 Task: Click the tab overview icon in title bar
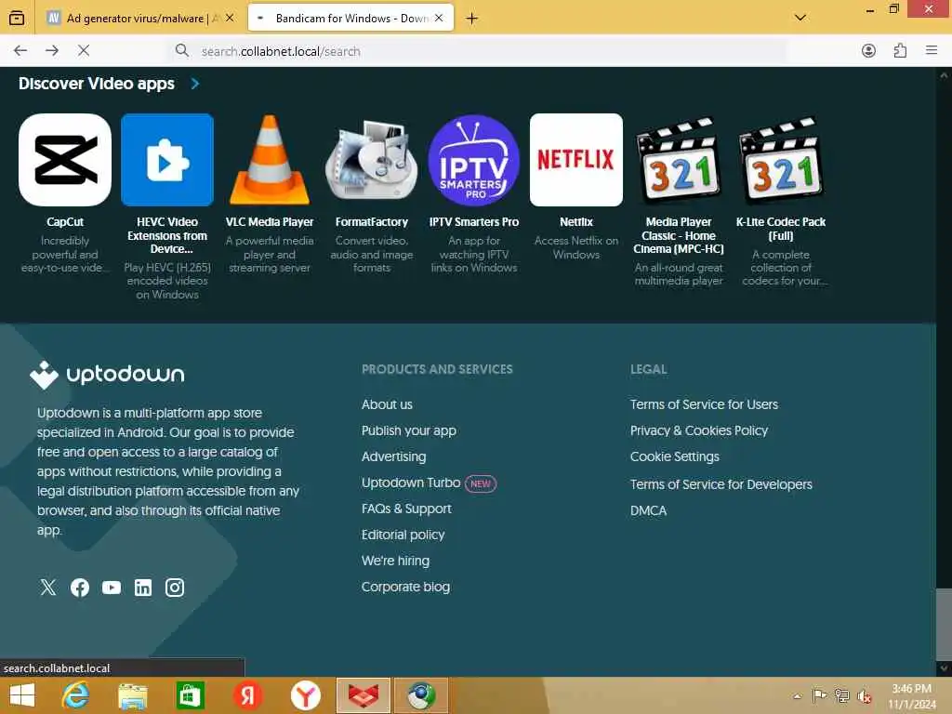click(17, 18)
